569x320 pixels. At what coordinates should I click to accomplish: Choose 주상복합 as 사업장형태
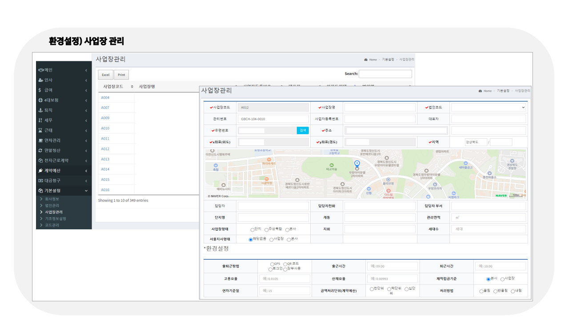click(x=267, y=230)
